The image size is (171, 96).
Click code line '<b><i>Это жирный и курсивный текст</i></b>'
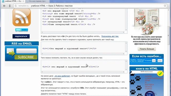69,49
